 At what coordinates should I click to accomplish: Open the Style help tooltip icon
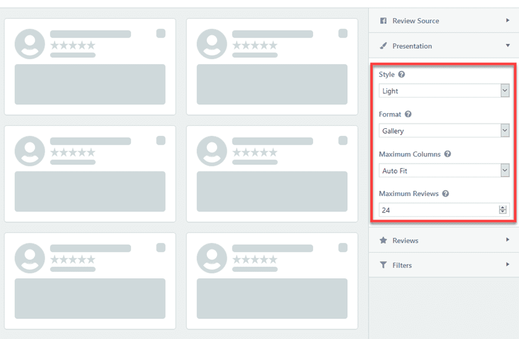point(402,74)
